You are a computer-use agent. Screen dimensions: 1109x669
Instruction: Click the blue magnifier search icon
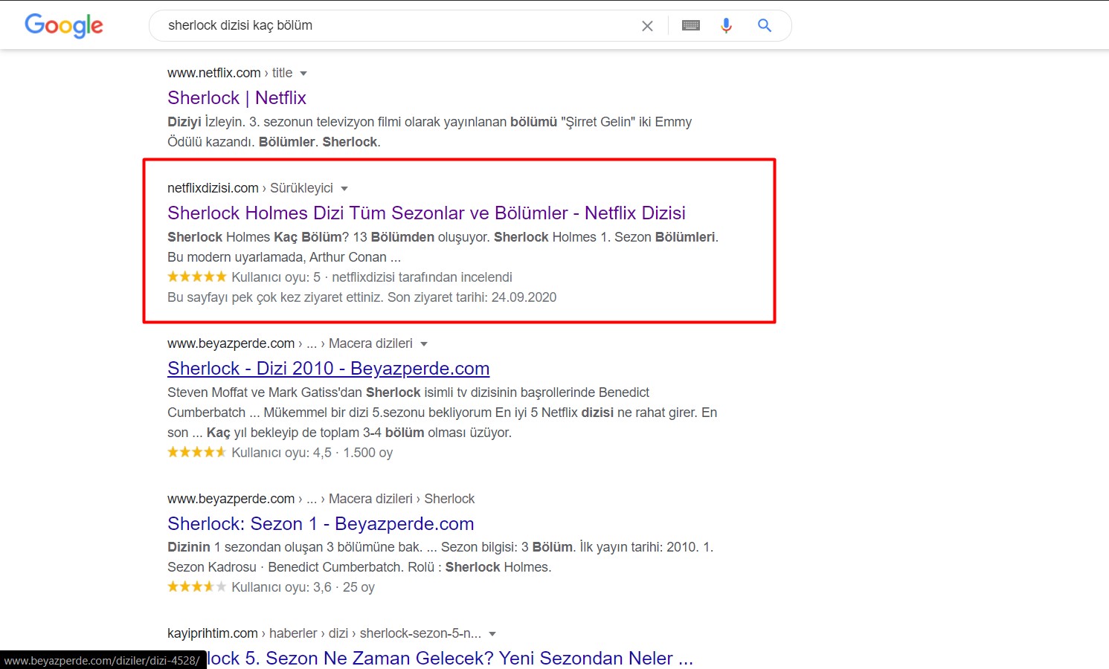(x=765, y=25)
